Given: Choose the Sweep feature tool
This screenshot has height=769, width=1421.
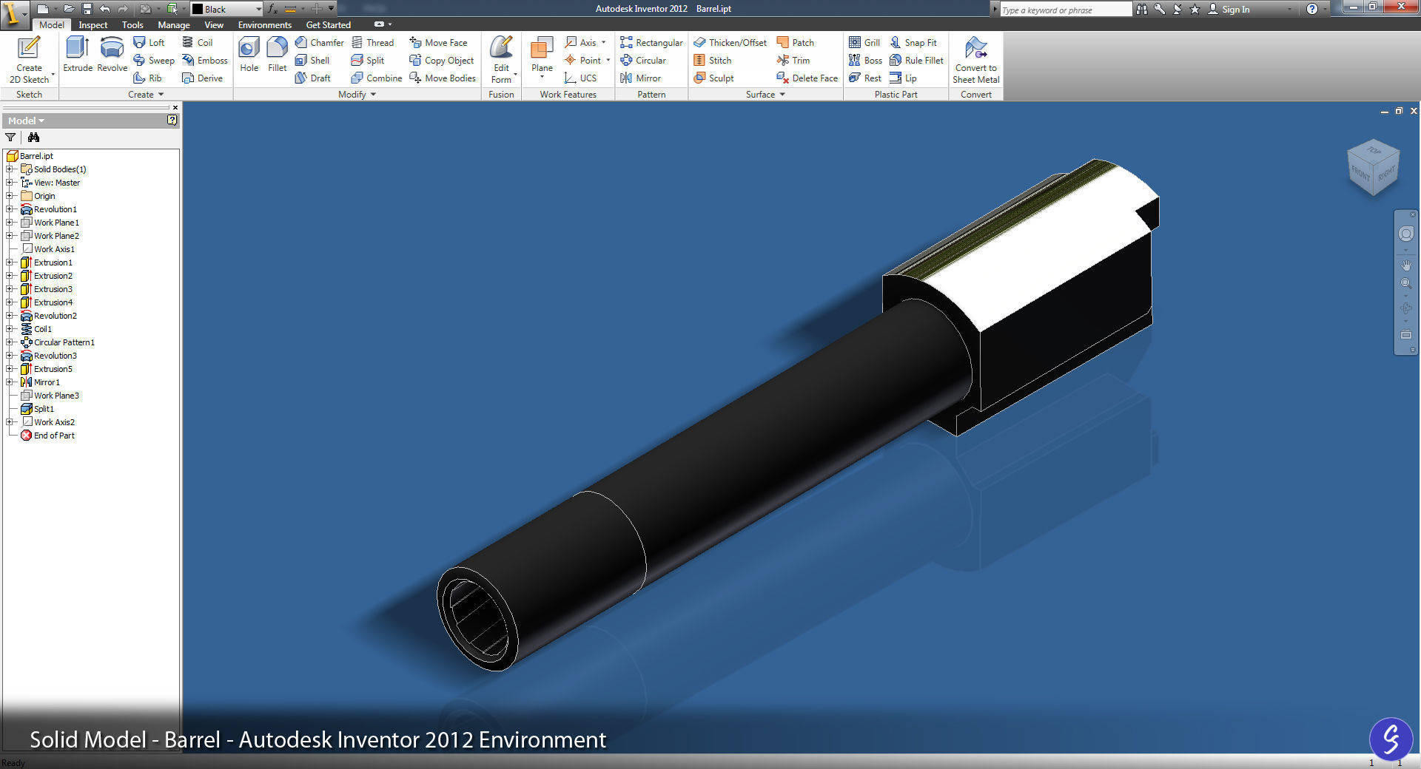Looking at the screenshot, I should click(154, 61).
